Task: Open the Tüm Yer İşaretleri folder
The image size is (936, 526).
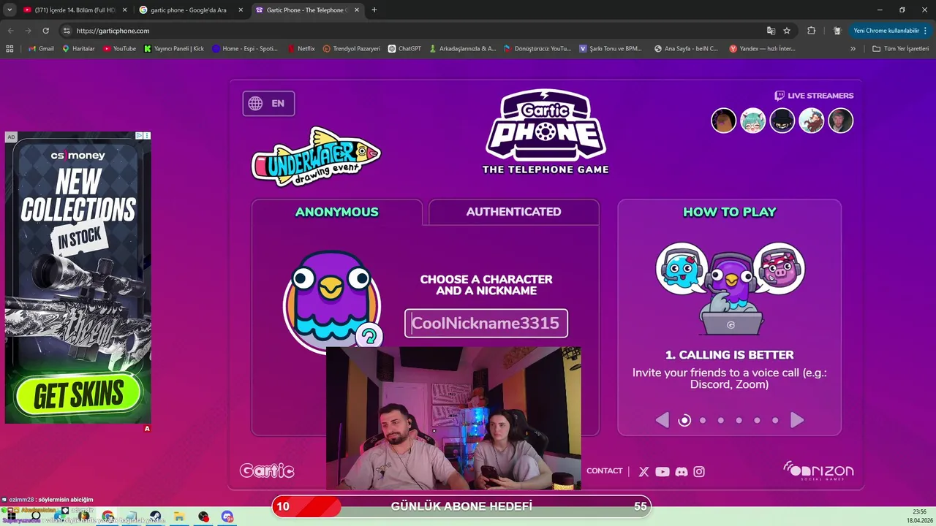Action: (x=900, y=49)
